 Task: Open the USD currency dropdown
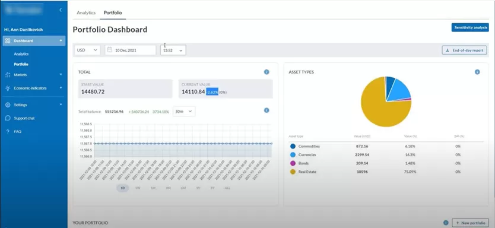[x=87, y=50]
